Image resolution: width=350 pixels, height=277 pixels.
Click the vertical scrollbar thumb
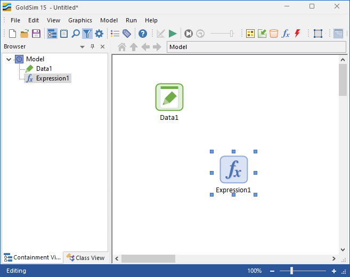[x=343, y=80]
